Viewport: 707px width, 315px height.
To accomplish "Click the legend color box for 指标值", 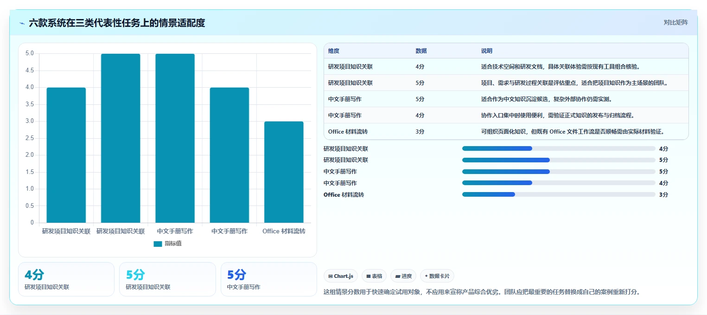I will pos(158,244).
